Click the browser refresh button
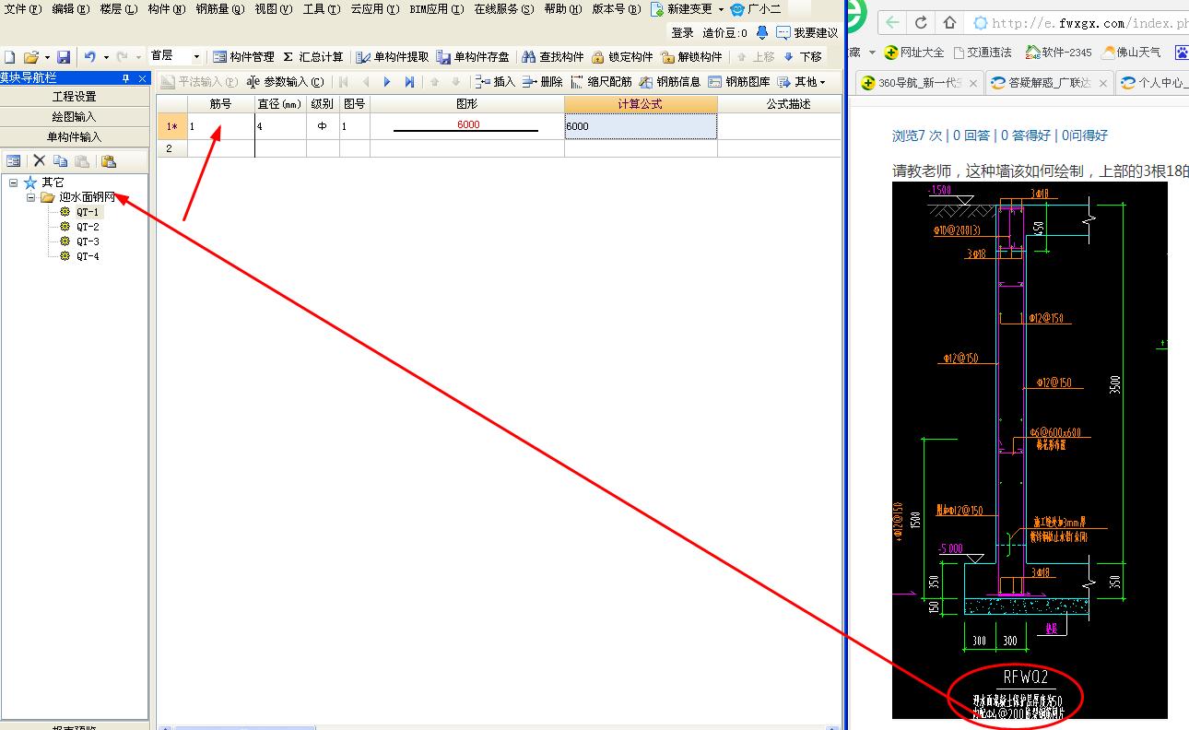 pyautogui.click(x=921, y=22)
